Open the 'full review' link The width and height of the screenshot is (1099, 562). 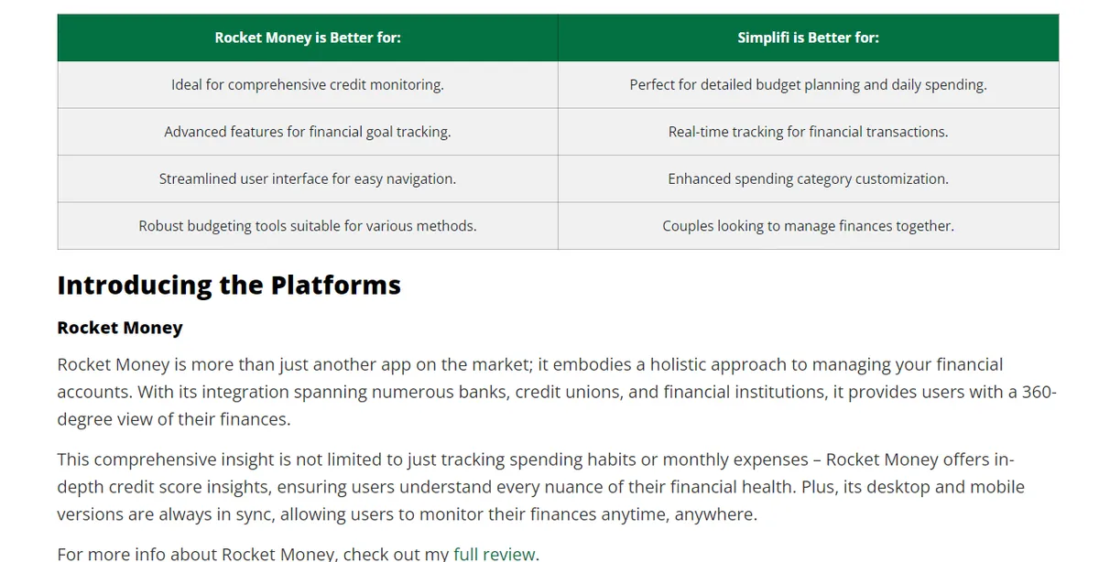pyautogui.click(x=495, y=554)
